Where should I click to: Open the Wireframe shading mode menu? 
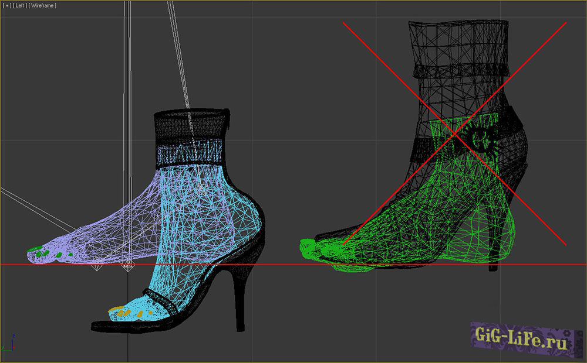43,6
